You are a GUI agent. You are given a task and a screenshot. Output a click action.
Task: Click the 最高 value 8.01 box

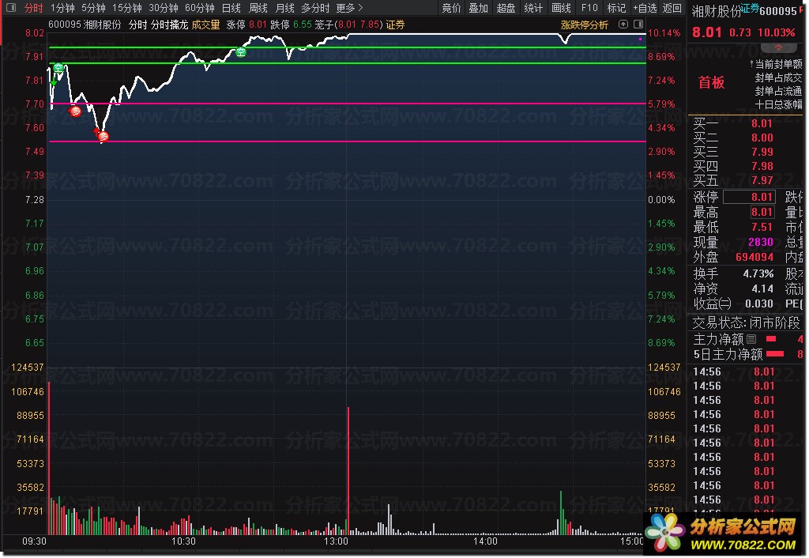click(x=762, y=212)
